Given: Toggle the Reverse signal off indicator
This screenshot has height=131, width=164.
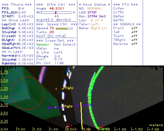Looking at the screenshot, I should 134,44.
